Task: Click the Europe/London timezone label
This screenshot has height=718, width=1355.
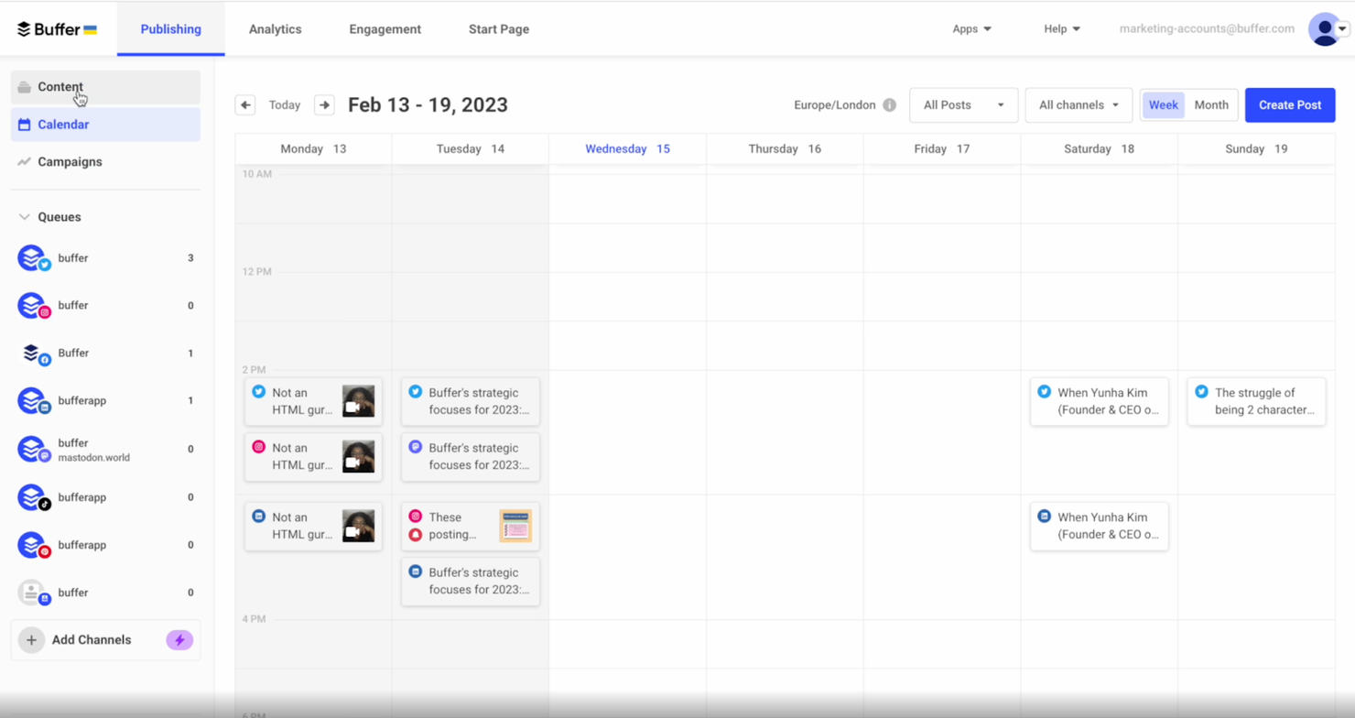Action: [x=835, y=105]
